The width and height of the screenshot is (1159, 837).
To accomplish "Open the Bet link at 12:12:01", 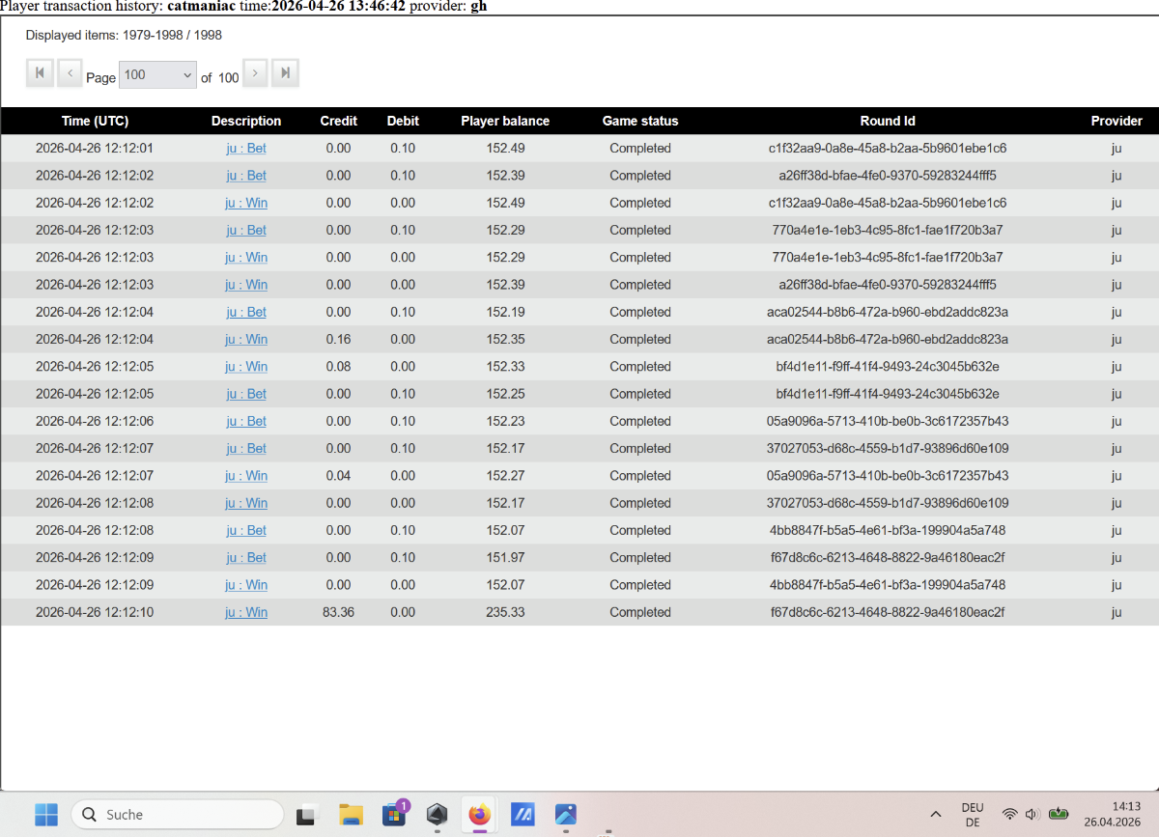I will (x=246, y=149).
